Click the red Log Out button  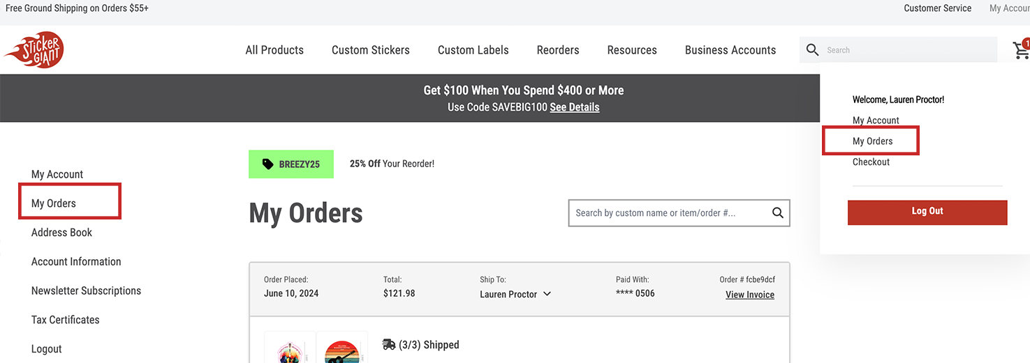pos(927,213)
